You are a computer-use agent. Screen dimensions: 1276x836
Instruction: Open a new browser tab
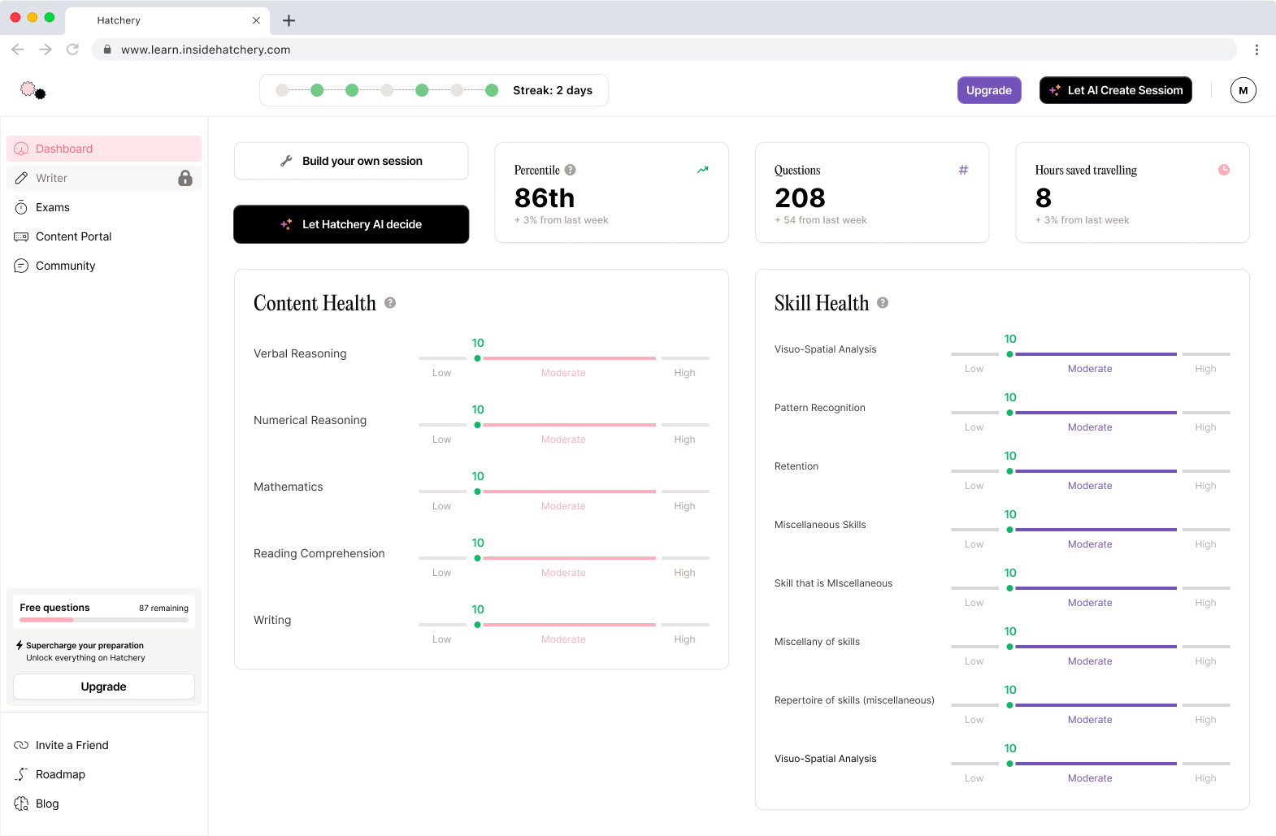[x=289, y=20]
